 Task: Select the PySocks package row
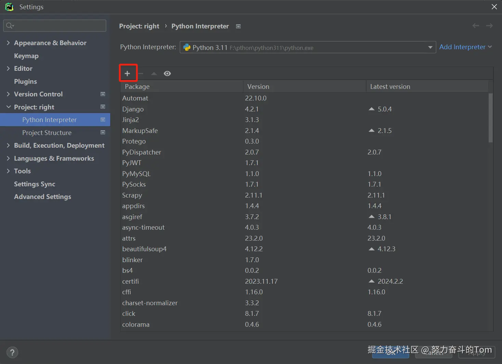coord(305,184)
